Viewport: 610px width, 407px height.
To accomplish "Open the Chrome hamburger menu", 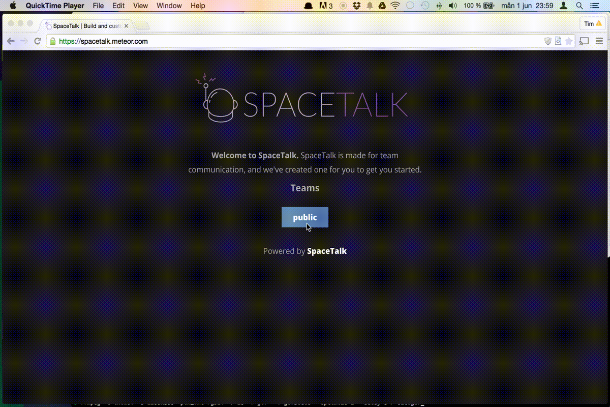I will click(599, 41).
